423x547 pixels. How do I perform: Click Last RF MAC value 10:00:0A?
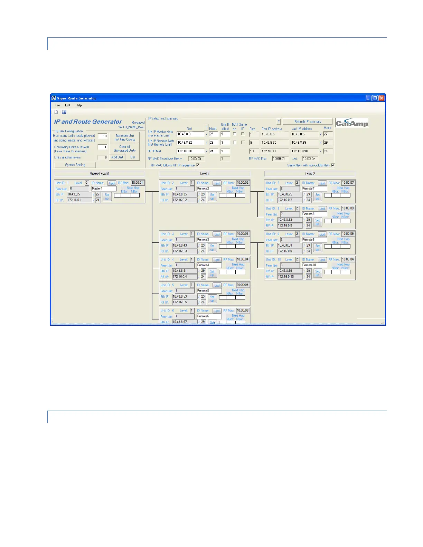click(x=310, y=159)
